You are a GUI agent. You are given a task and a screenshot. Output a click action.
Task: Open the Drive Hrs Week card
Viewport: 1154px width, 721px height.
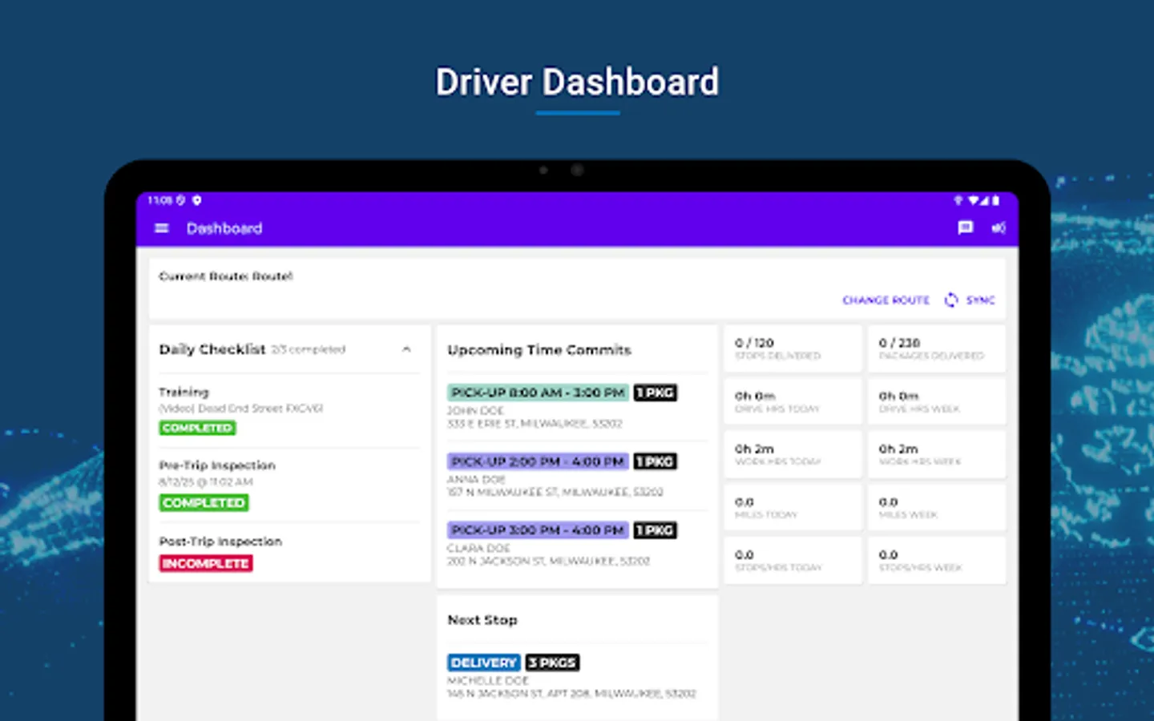click(x=936, y=401)
